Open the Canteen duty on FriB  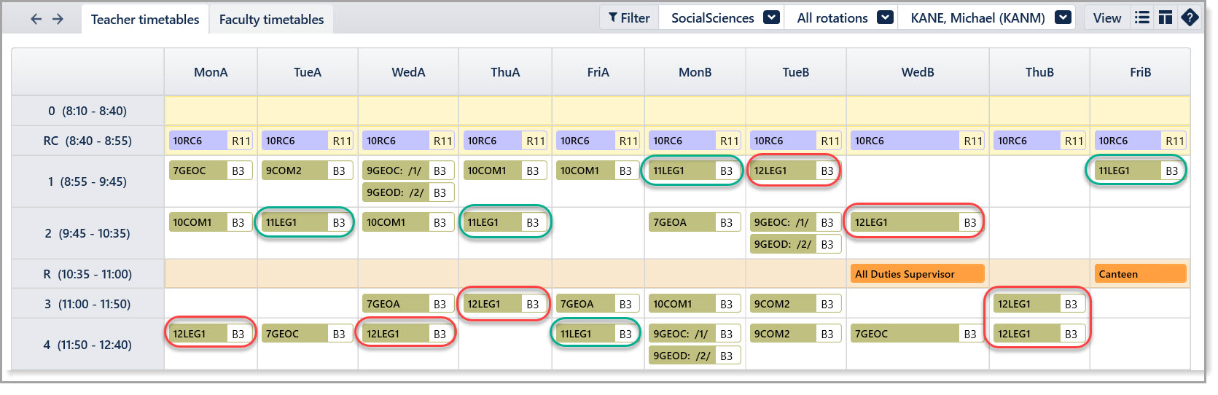point(1141,274)
